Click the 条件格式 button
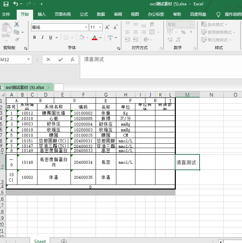The width and height of the screenshot is (242, 243). tap(215, 24)
